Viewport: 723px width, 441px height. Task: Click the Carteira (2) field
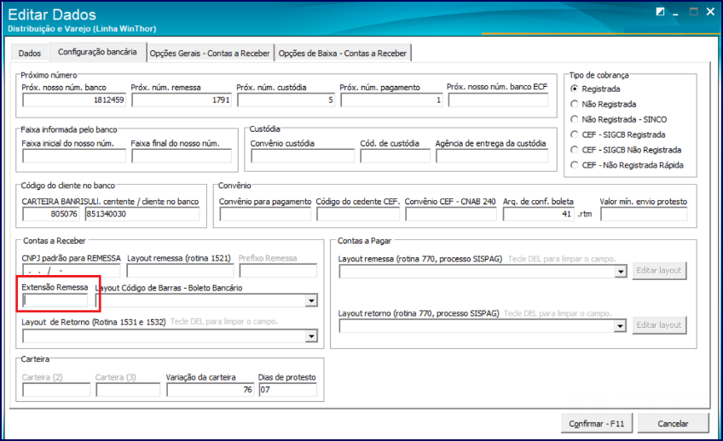(x=56, y=390)
